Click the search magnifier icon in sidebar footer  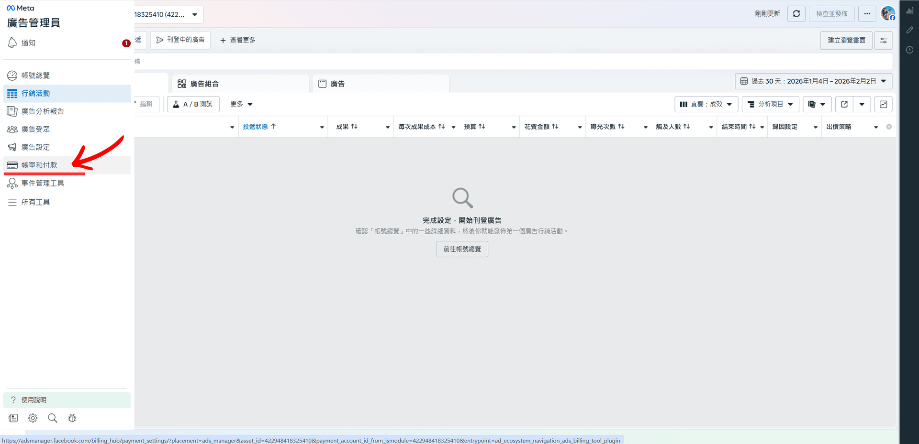[53, 418]
